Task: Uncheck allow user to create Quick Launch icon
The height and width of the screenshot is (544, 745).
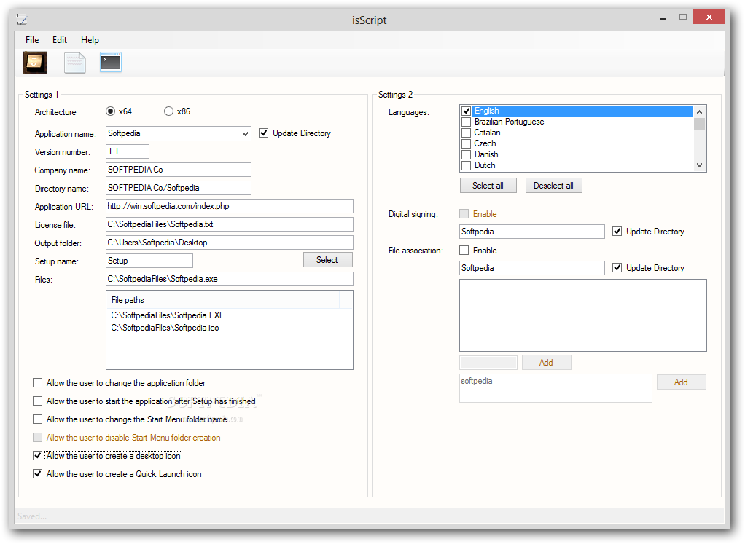Action: [37, 474]
